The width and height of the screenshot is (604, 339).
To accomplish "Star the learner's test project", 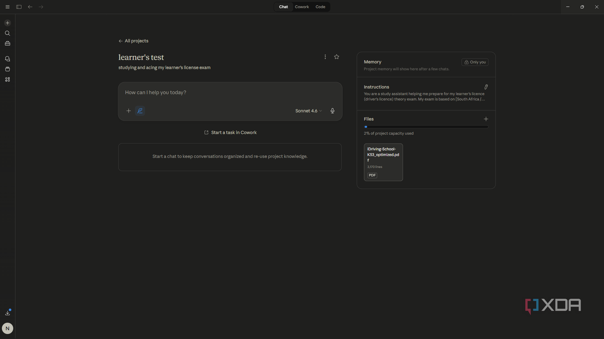I will [x=336, y=57].
